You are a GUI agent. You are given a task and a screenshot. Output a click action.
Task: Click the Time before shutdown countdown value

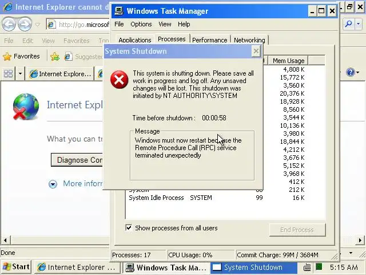tap(214, 118)
